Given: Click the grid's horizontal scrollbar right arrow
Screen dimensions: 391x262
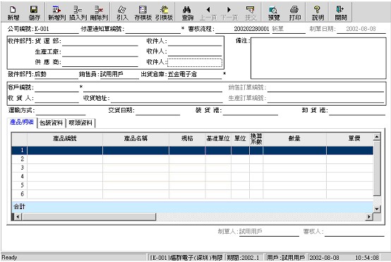Looking at the screenshot, I should pos(369,217).
